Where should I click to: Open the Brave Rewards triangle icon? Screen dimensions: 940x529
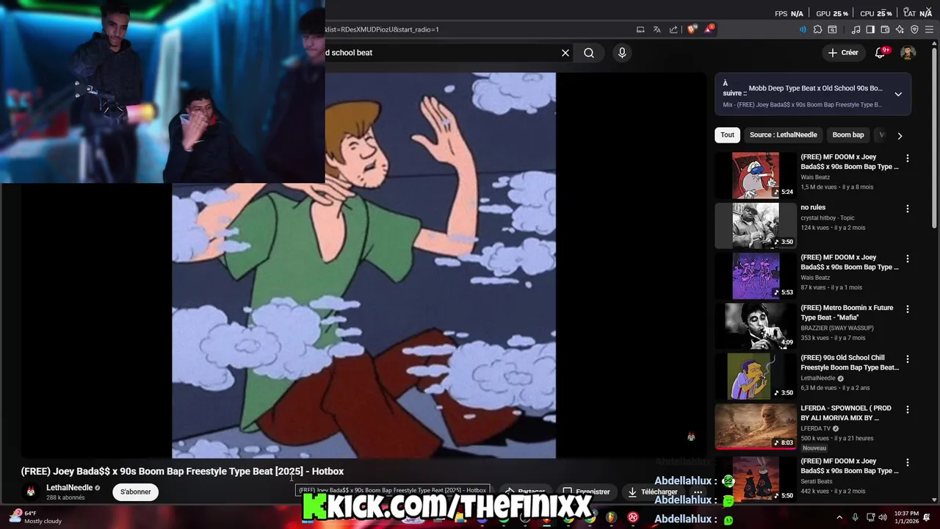coord(709,29)
